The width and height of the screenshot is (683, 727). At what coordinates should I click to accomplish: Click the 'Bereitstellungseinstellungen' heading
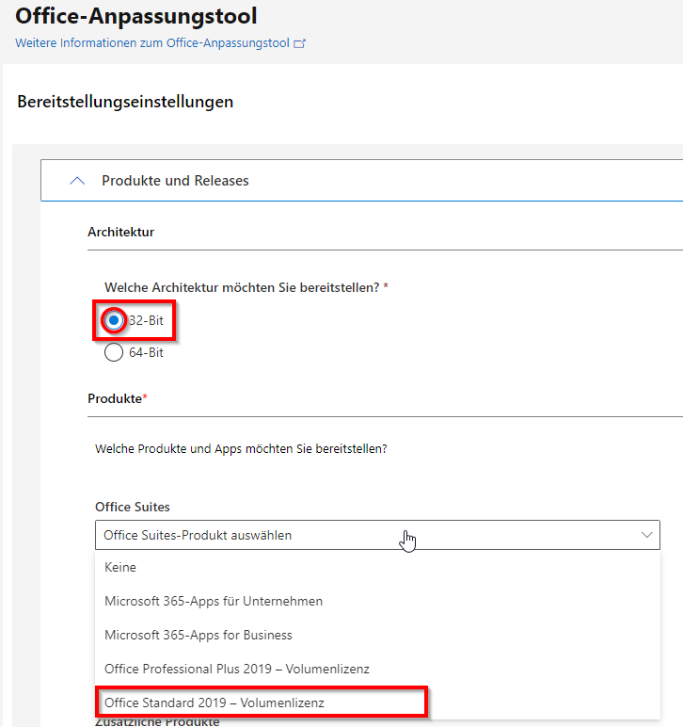125,102
